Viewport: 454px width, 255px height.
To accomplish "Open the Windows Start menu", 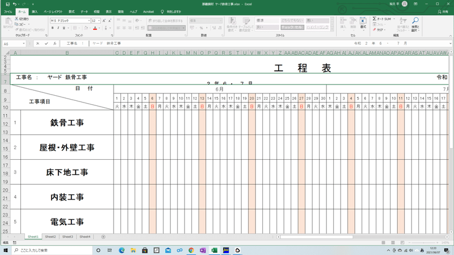I will 6,250.
